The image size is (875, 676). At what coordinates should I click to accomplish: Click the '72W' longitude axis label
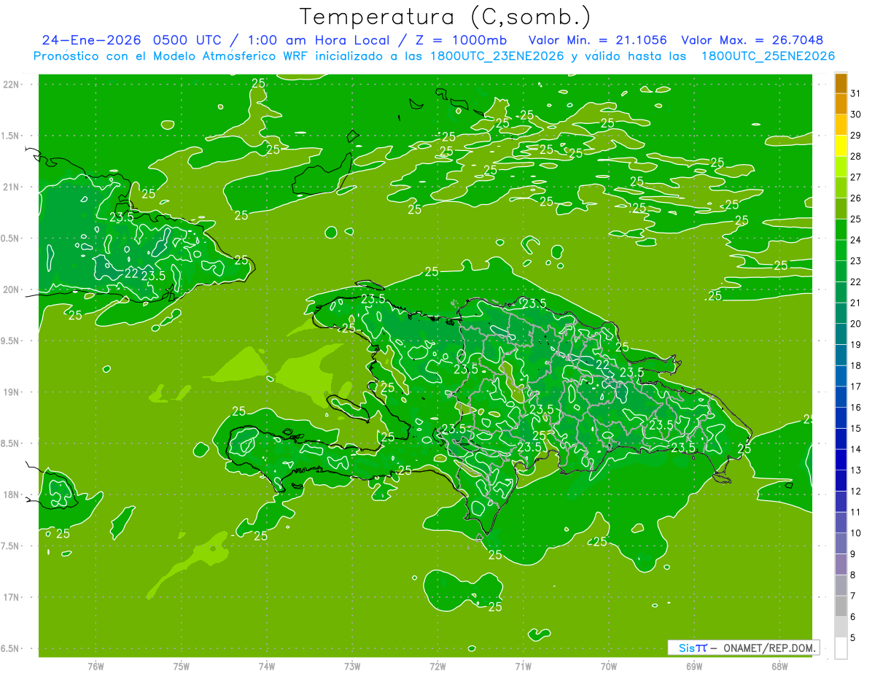[x=437, y=666]
